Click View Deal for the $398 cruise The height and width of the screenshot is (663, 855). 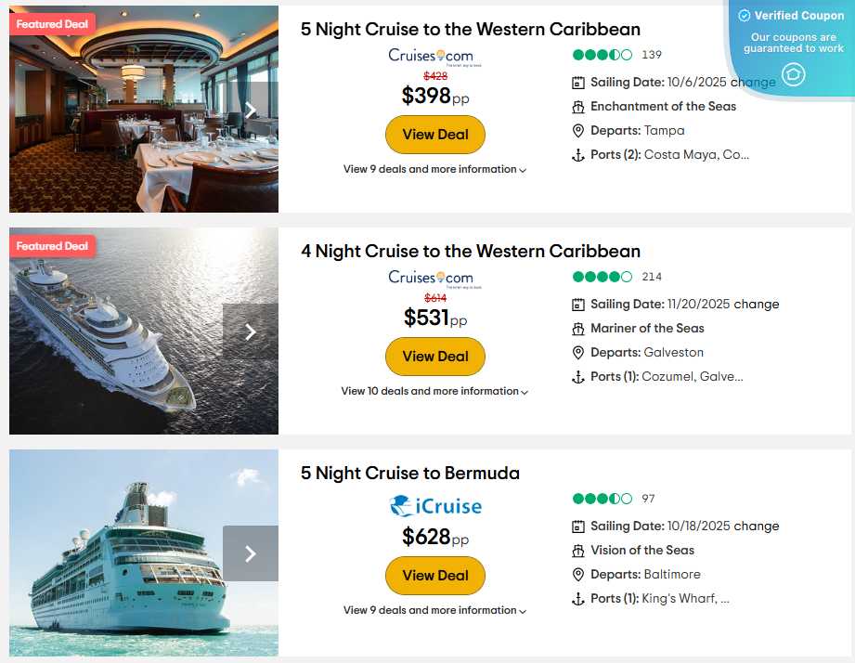pos(434,135)
